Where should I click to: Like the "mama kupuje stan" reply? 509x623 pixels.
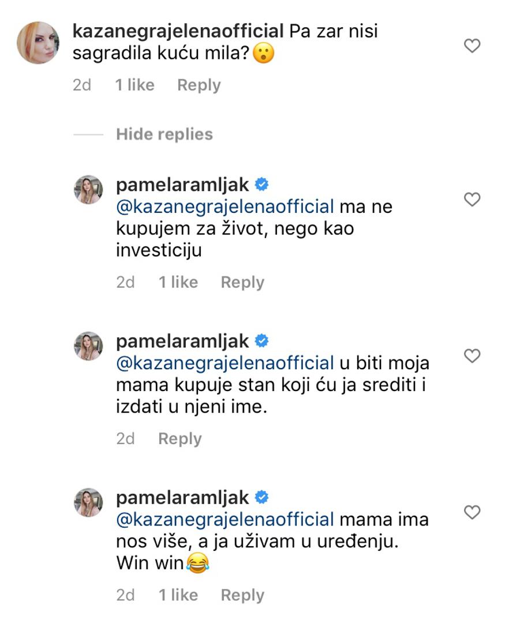pos(472,356)
